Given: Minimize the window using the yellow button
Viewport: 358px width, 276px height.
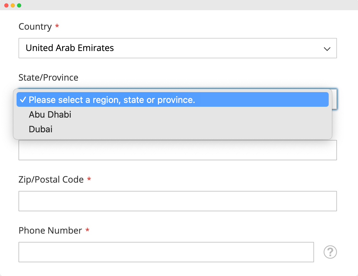Looking at the screenshot, I should (x=13, y=5).
